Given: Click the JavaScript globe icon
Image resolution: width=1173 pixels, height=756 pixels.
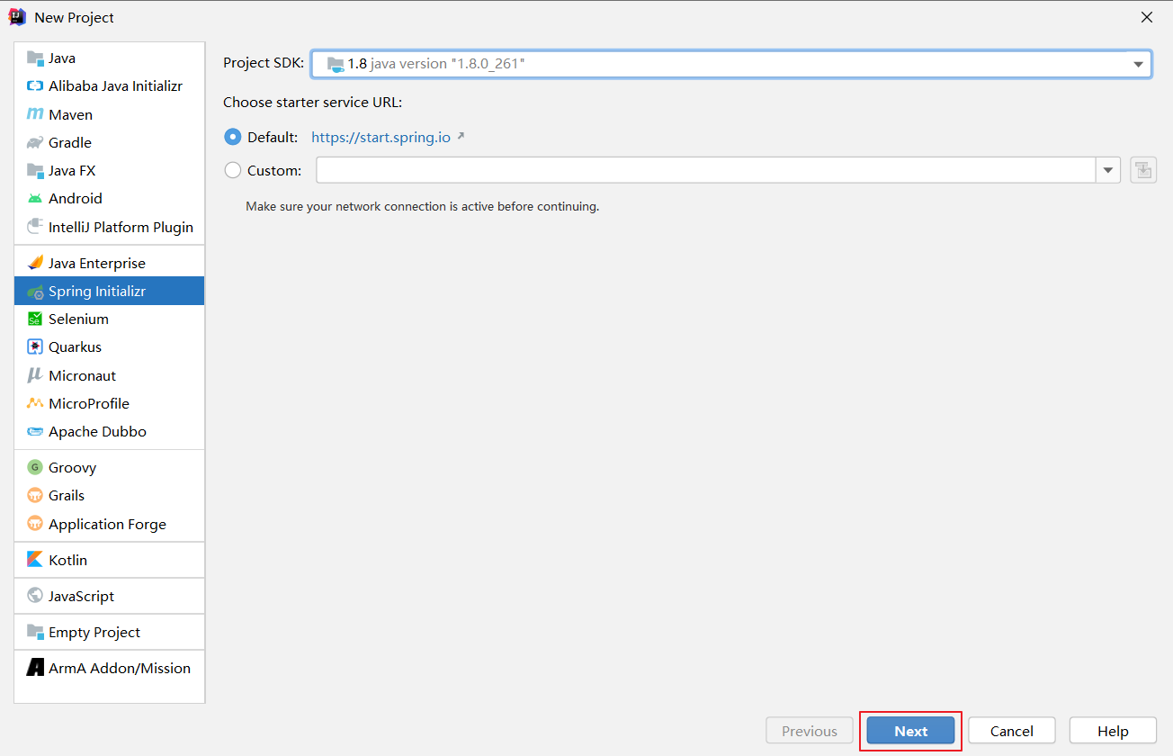Looking at the screenshot, I should [x=35, y=596].
